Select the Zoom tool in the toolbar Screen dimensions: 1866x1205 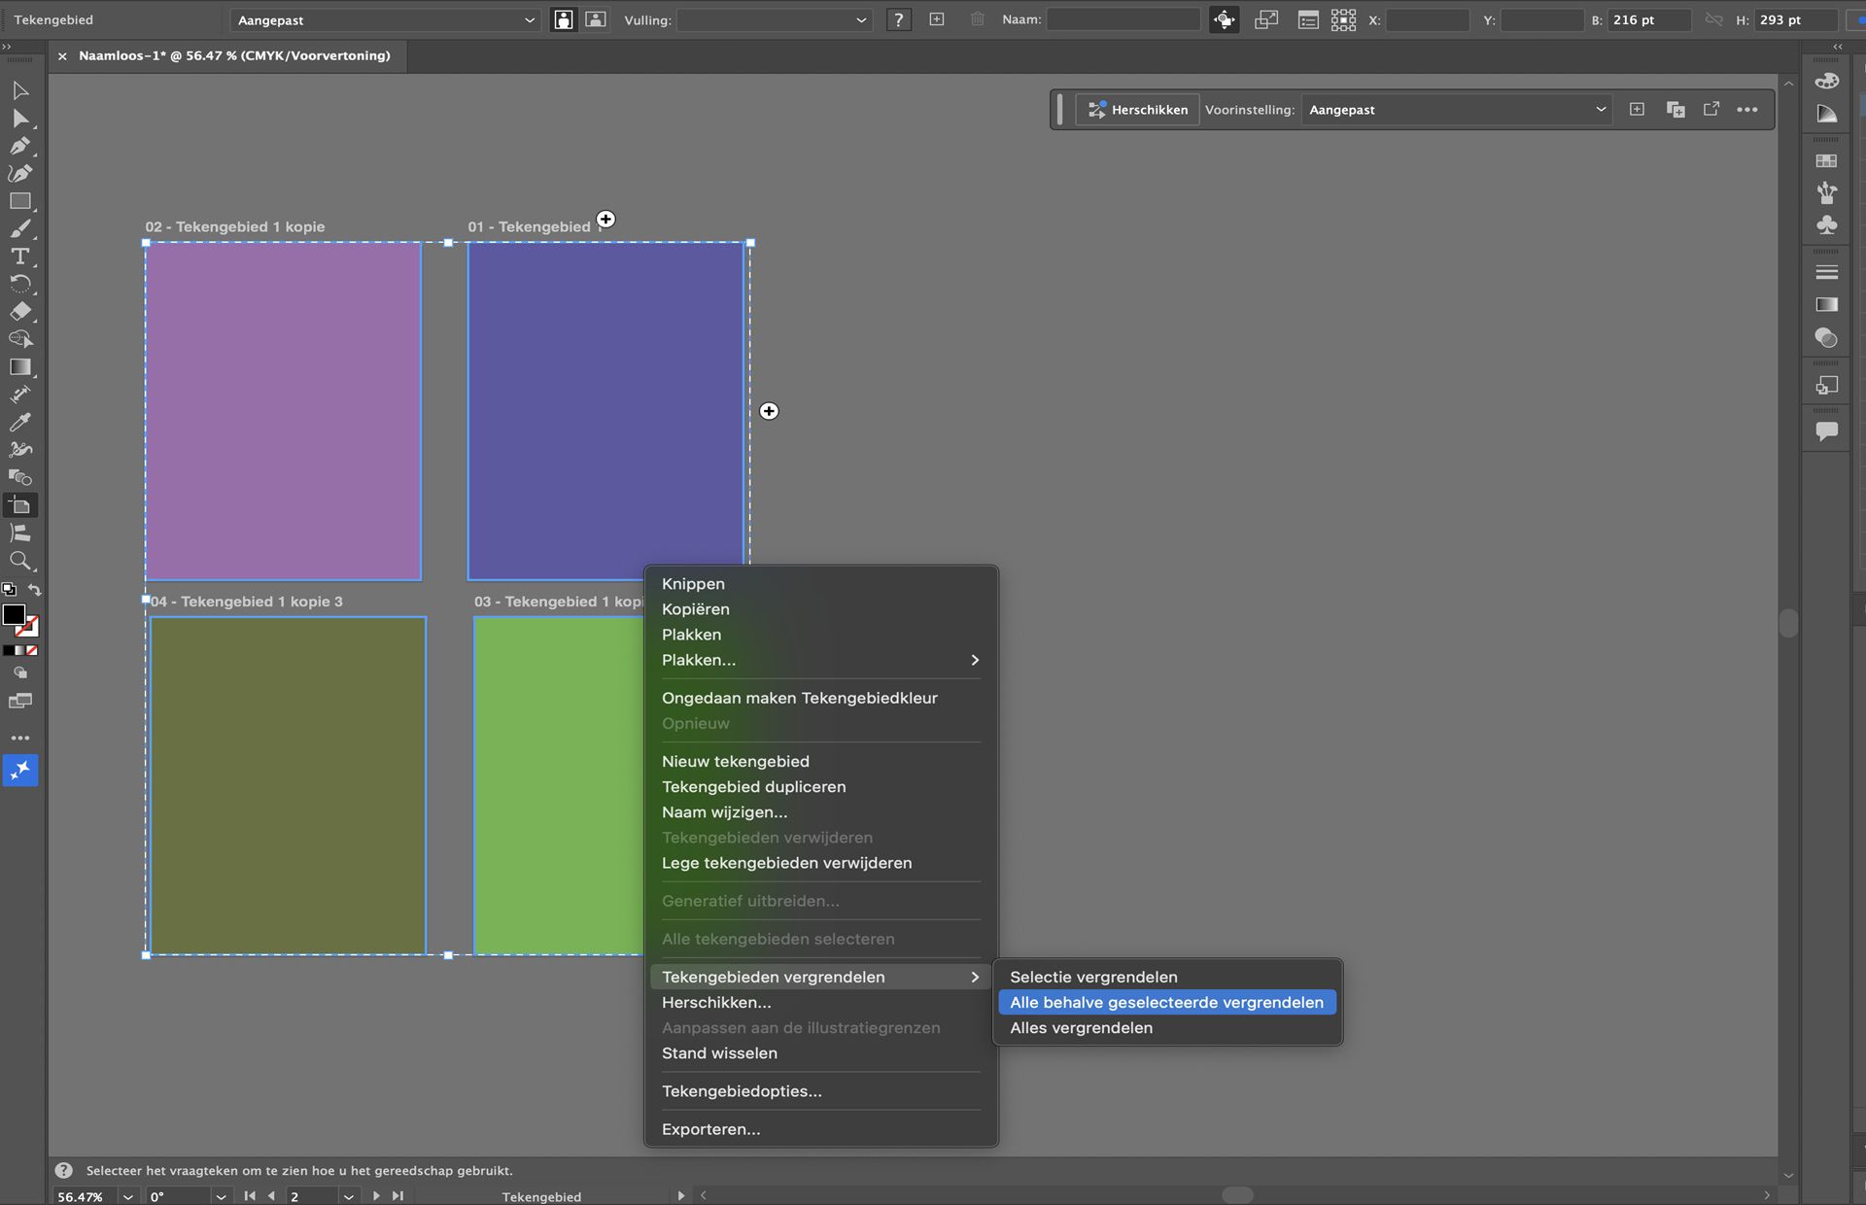point(18,561)
